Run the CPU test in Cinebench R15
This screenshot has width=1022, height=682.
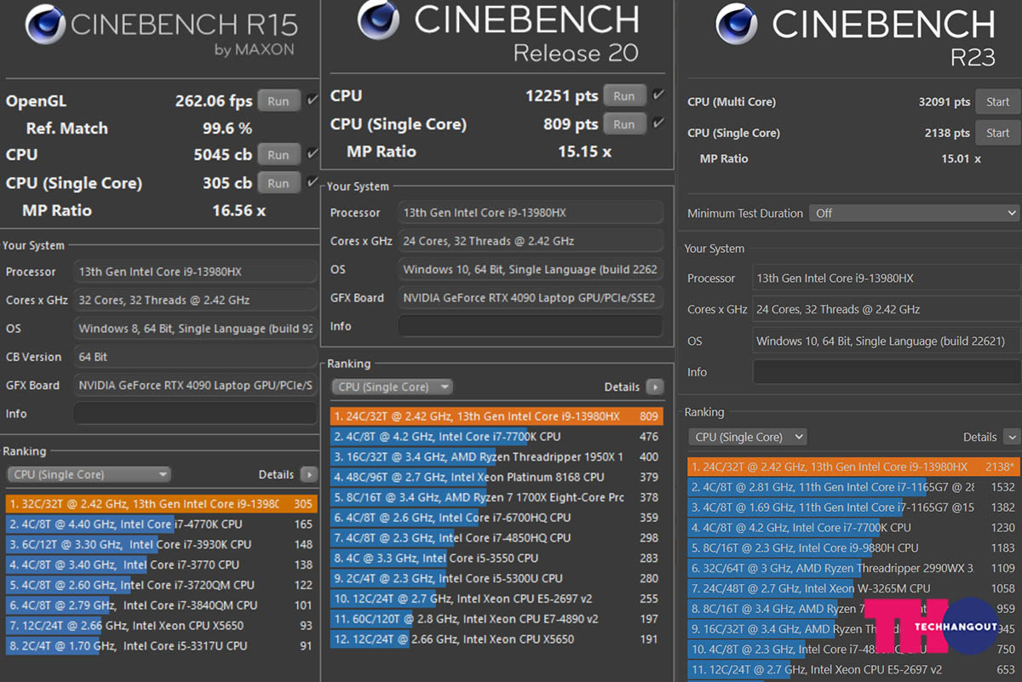(278, 155)
